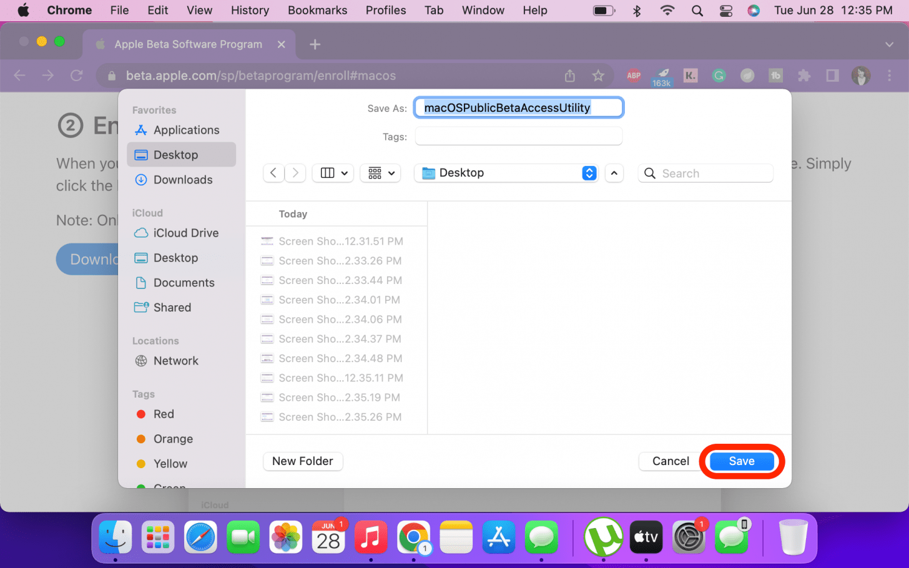Open Chrome extensions puzzle icon
This screenshot has height=568, width=909.
coord(804,76)
